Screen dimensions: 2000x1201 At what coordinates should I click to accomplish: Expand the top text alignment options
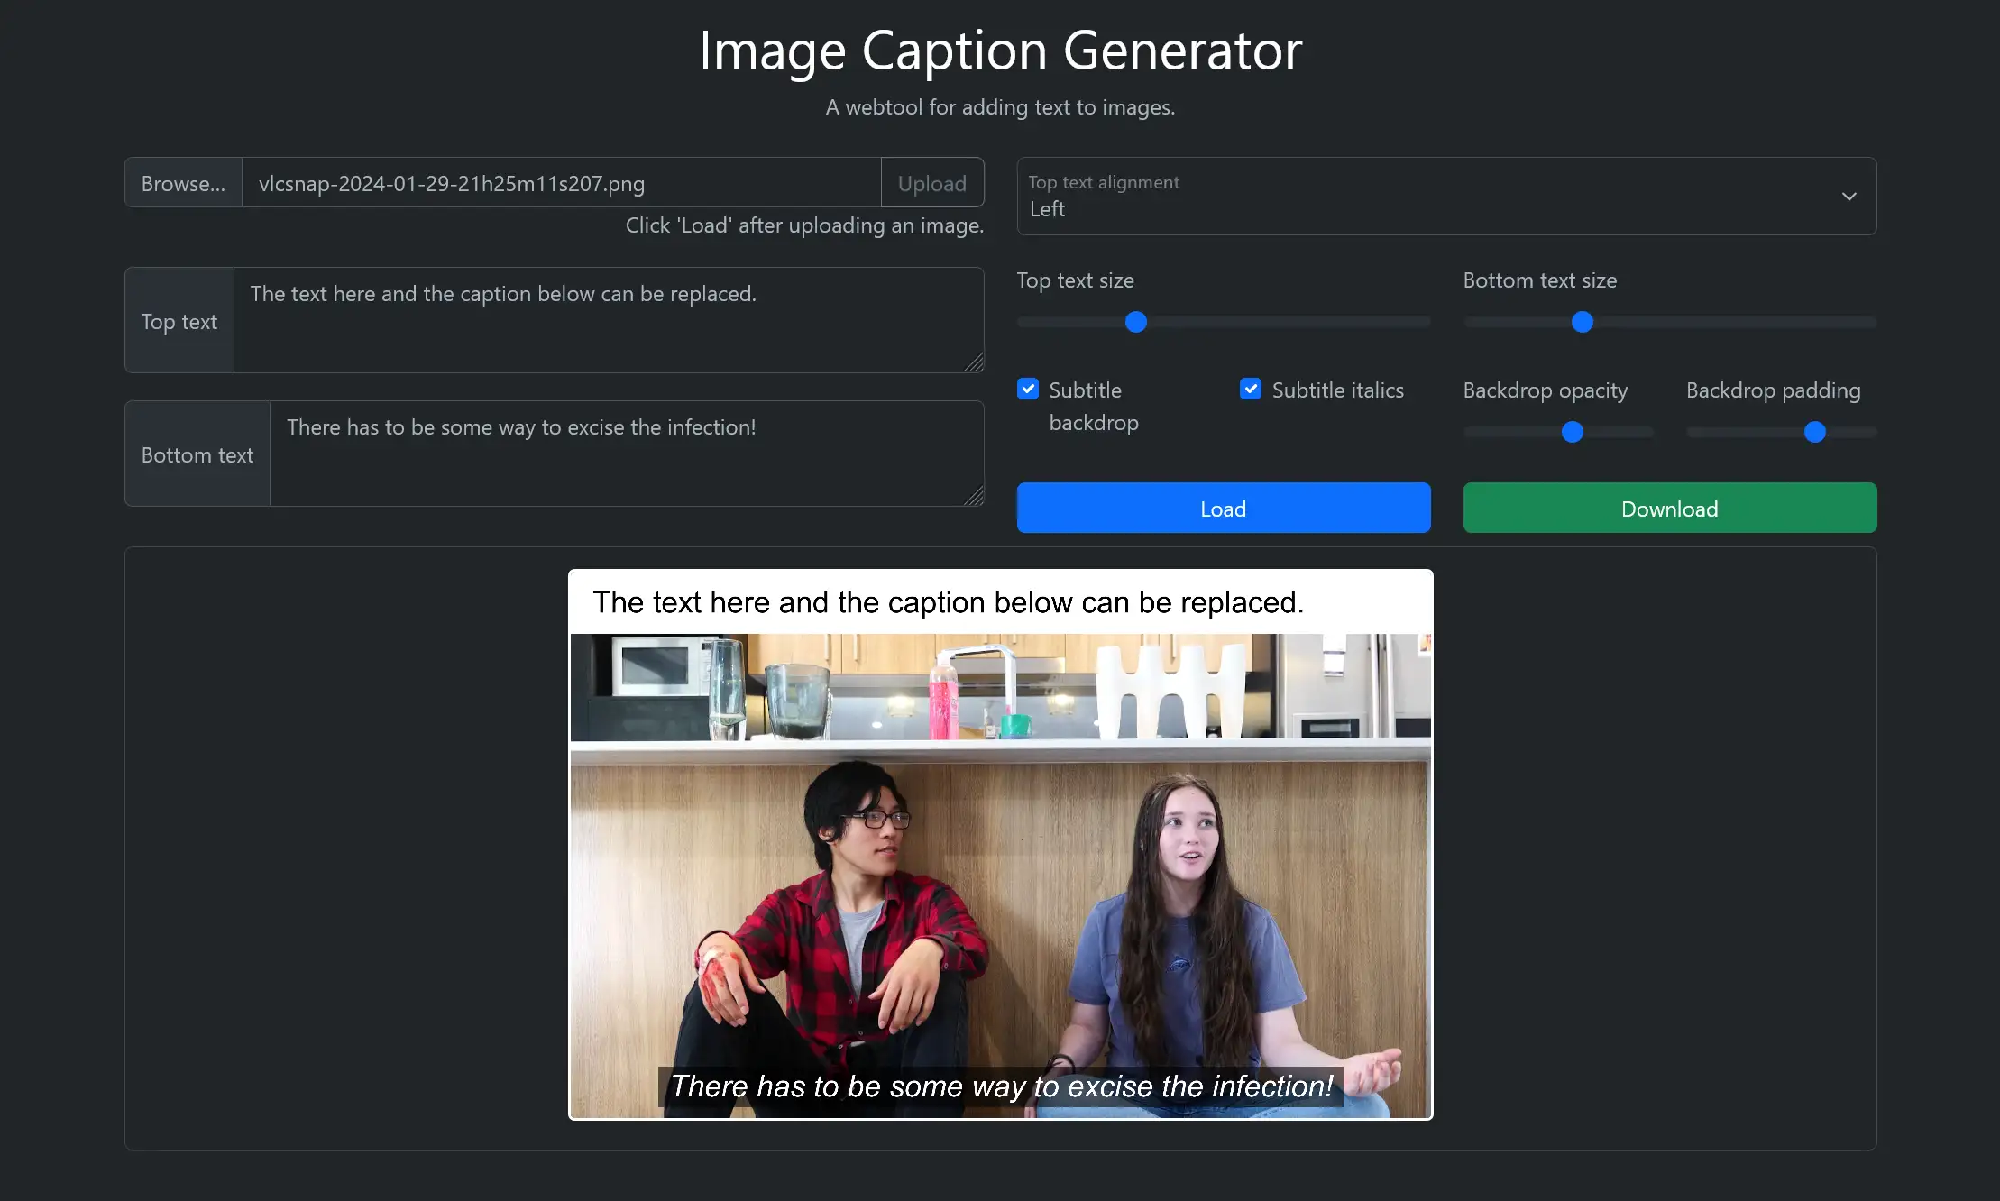(x=1849, y=196)
